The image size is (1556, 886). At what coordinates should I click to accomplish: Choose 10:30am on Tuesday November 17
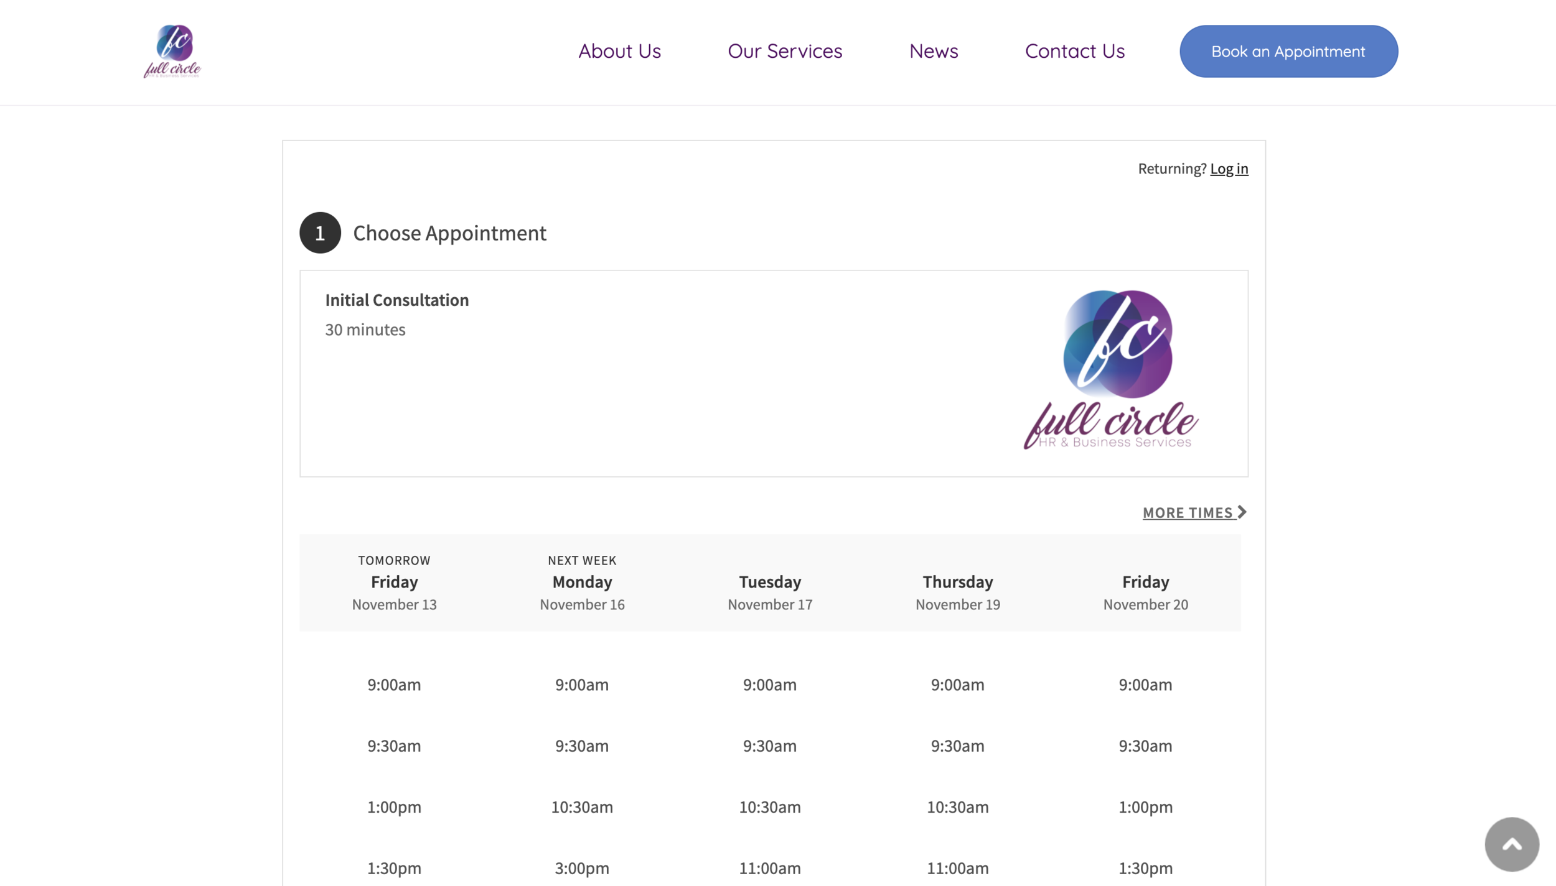pos(770,807)
